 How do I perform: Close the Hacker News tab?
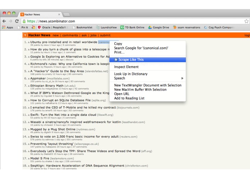coord(59,14)
